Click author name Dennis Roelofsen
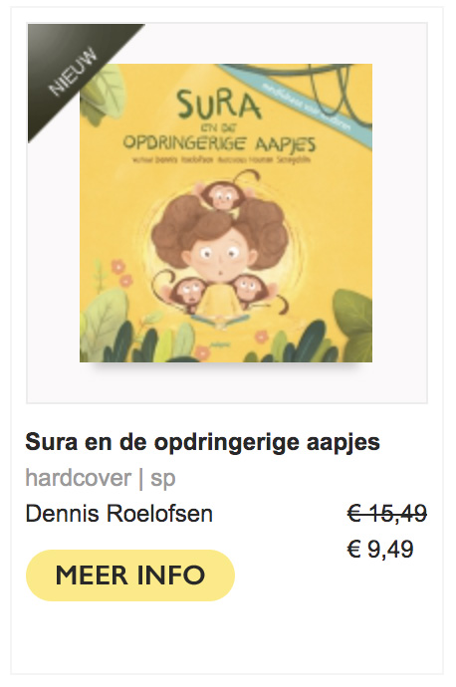The height and width of the screenshot is (687, 456). pos(119,514)
